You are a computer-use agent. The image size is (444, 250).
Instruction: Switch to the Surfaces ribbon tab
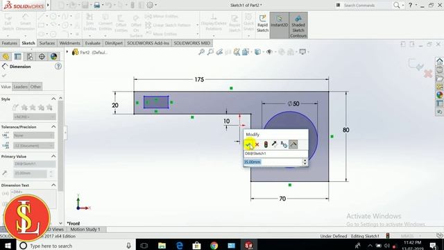click(x=47, y=43)
